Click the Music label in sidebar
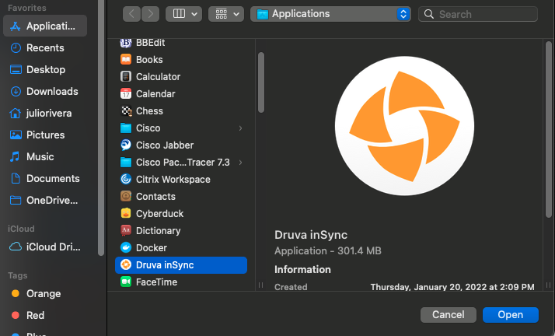The height and width of the screenshot is (336, 555). 40,156
